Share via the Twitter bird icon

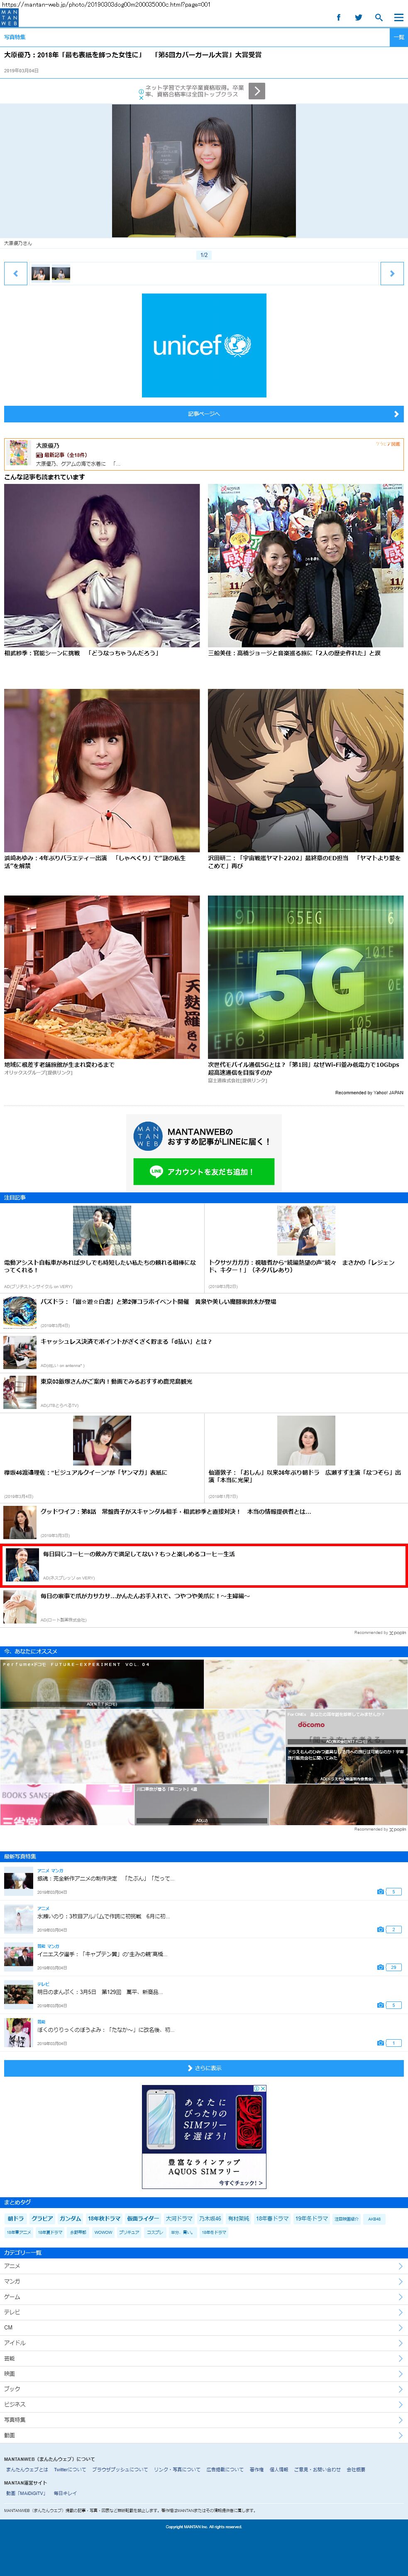point(358,17)
